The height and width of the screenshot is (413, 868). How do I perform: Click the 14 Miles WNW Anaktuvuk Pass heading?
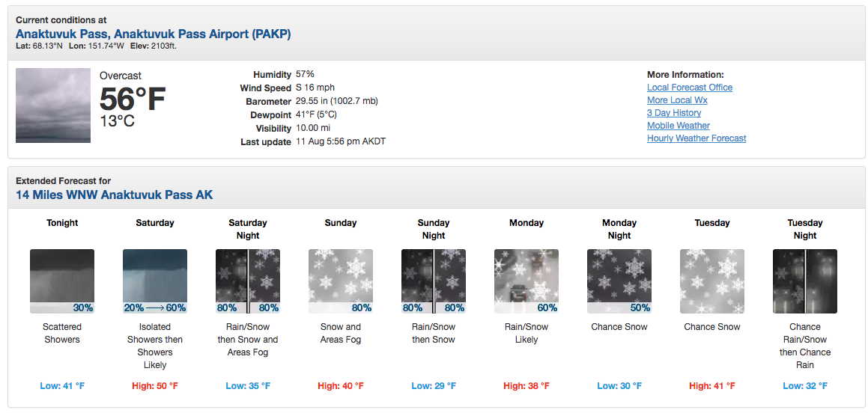tap(115, 195)
